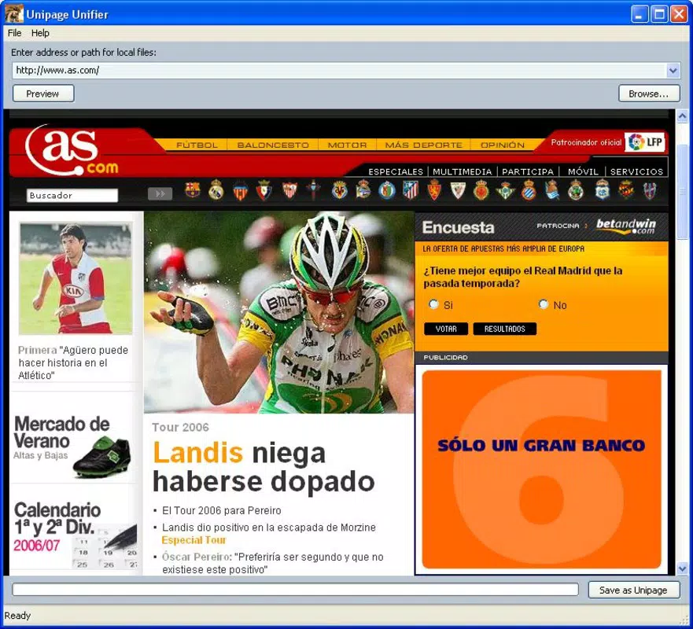Click the Agüero player photo thumbnail

(76, 278)
